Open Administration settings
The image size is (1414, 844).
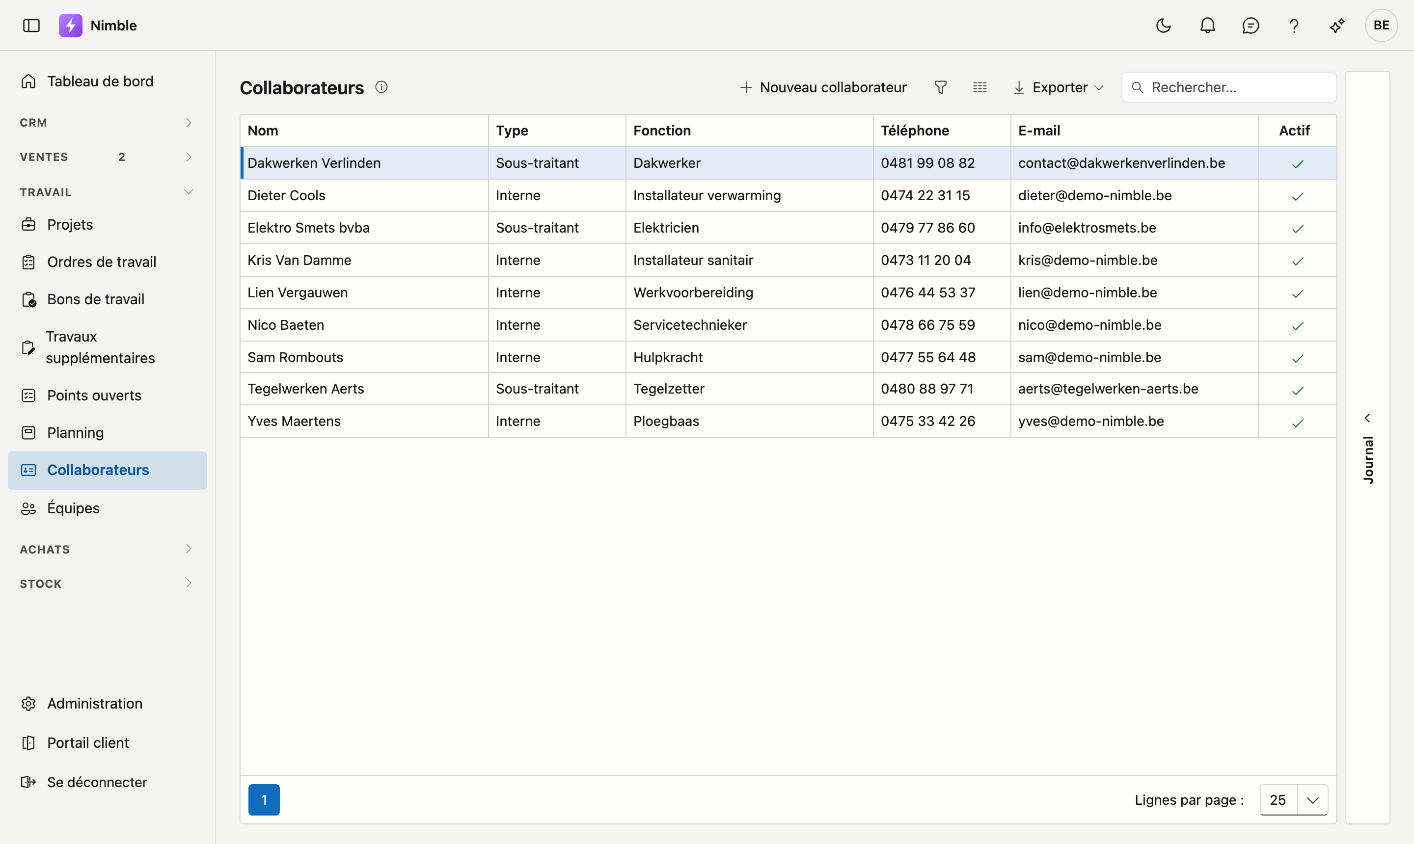click(x=108, y=704)
